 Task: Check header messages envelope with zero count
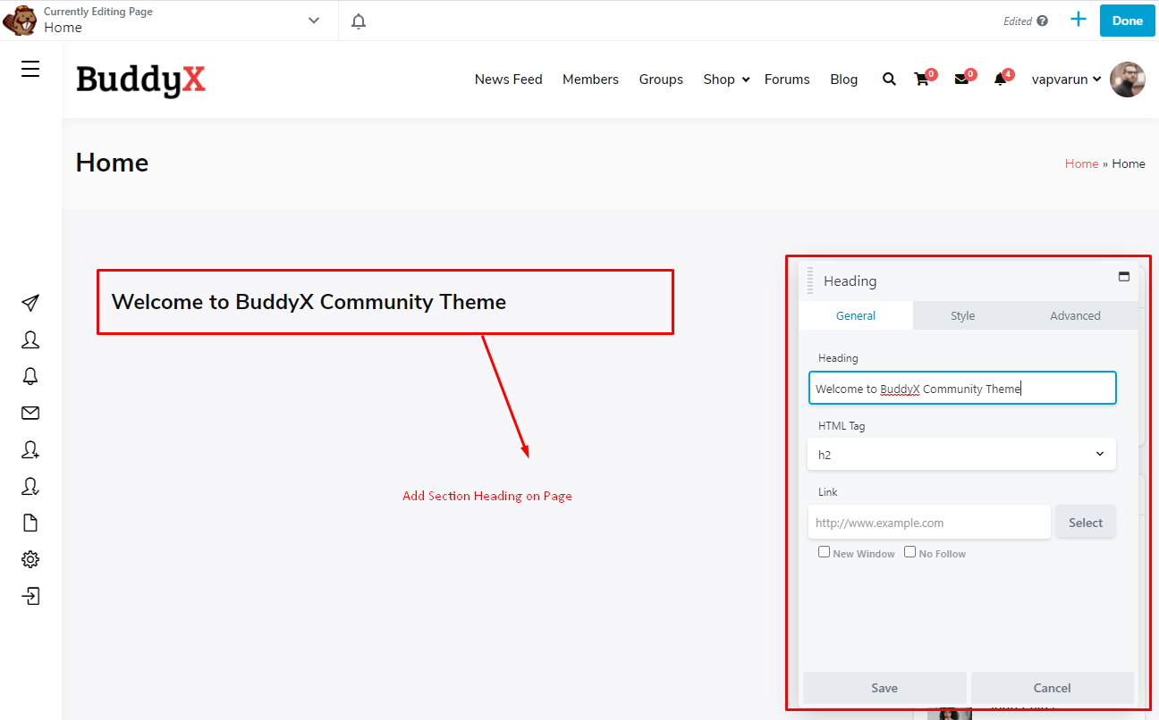click(x=962, y=79)
